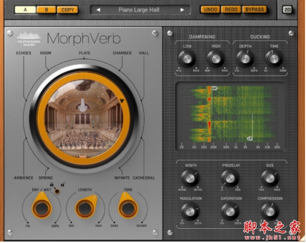Select the AMBIENCE reverb type
Image resolution: width=306 pixels, height=243 pixels.
(23, 178)
